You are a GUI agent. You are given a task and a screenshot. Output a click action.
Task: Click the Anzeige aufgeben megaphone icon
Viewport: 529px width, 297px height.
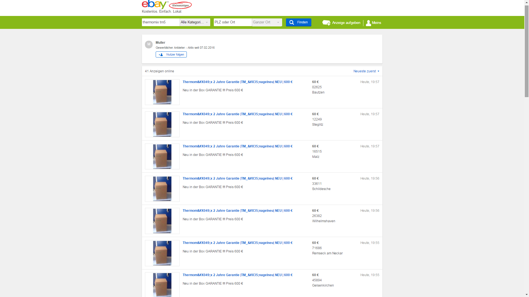(x=326, y=23)
